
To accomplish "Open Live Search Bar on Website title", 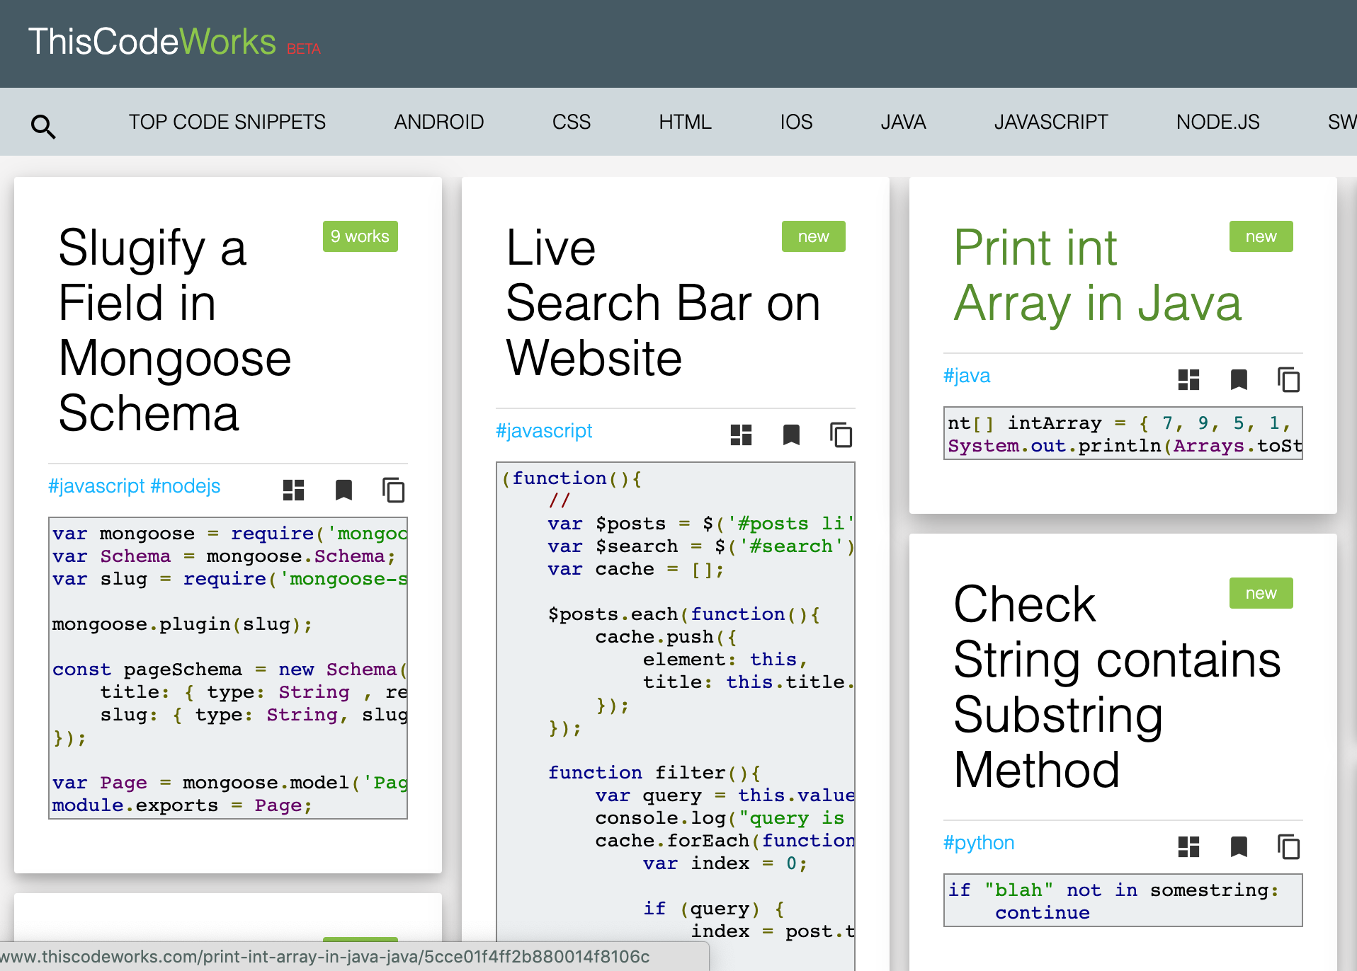I will click(663, 303).
